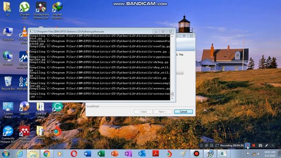Open Windows Media Player from the taskbar

tap(60, 154)
